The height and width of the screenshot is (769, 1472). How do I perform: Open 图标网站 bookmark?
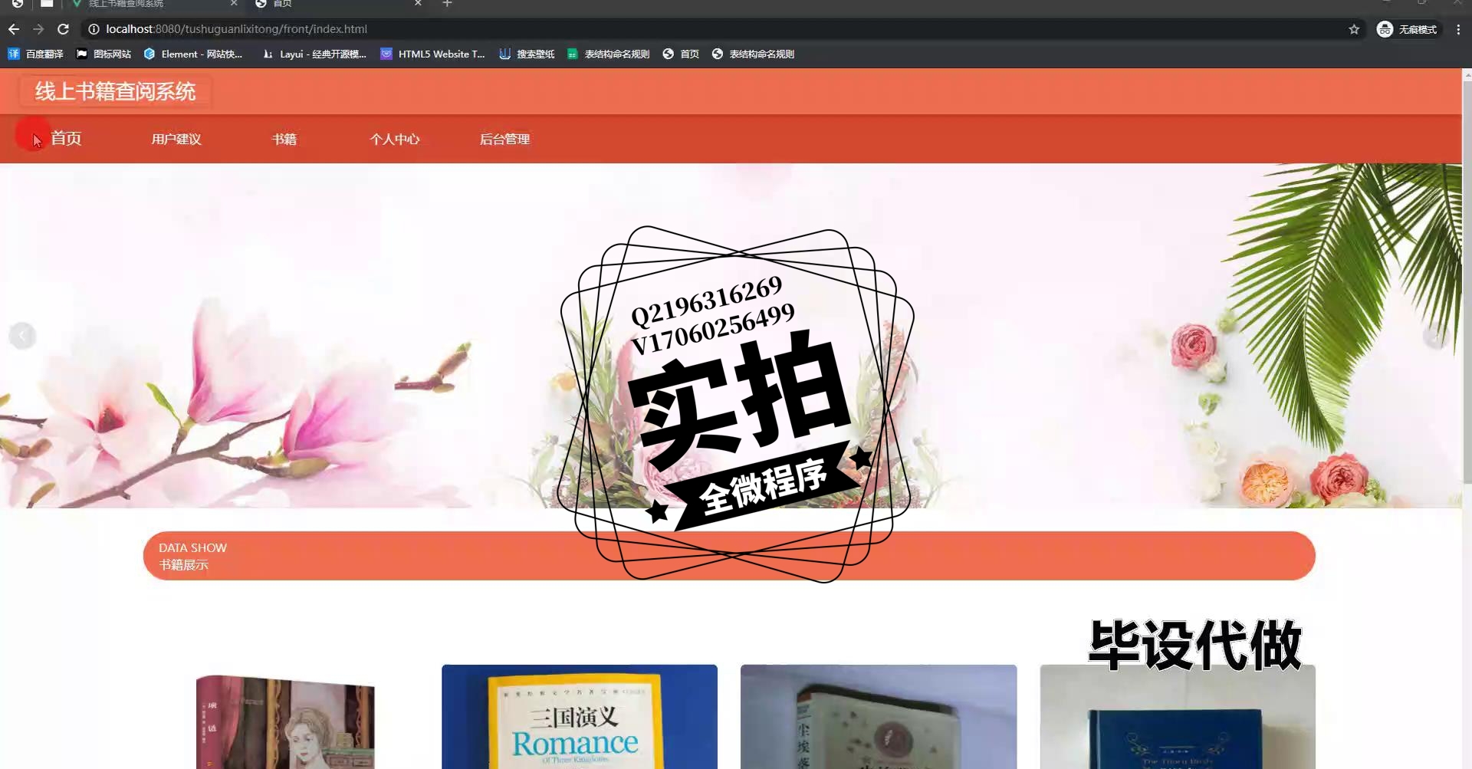pyautogui.click(x=103, y=54)
